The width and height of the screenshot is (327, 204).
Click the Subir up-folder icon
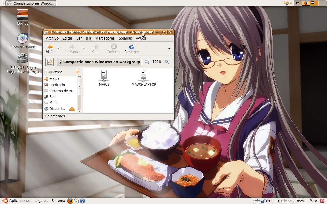[x=96, y=49]
